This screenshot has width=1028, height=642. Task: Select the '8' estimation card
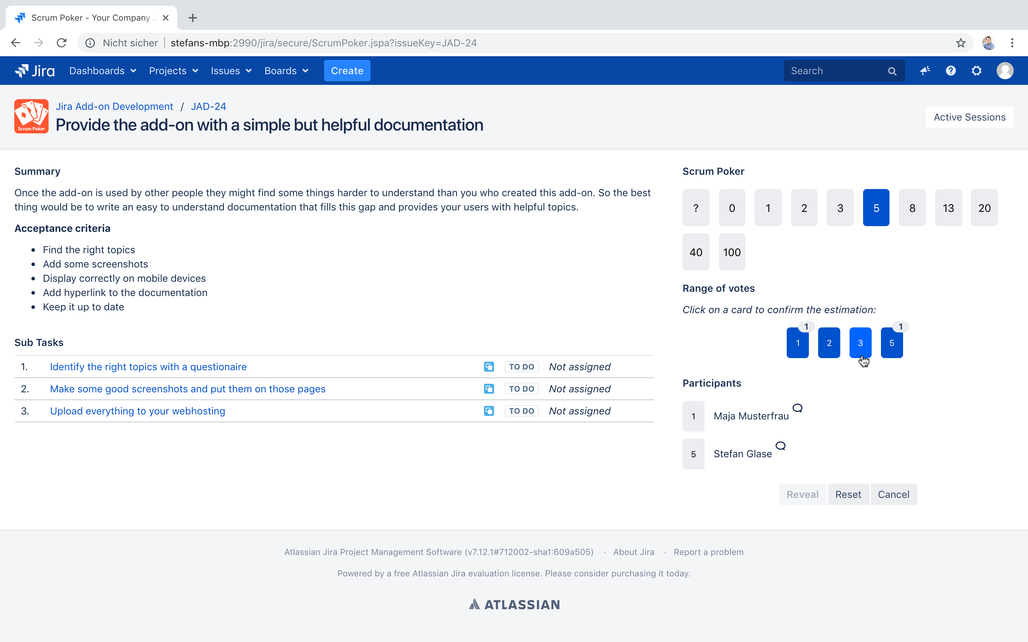tap(912, 208)
